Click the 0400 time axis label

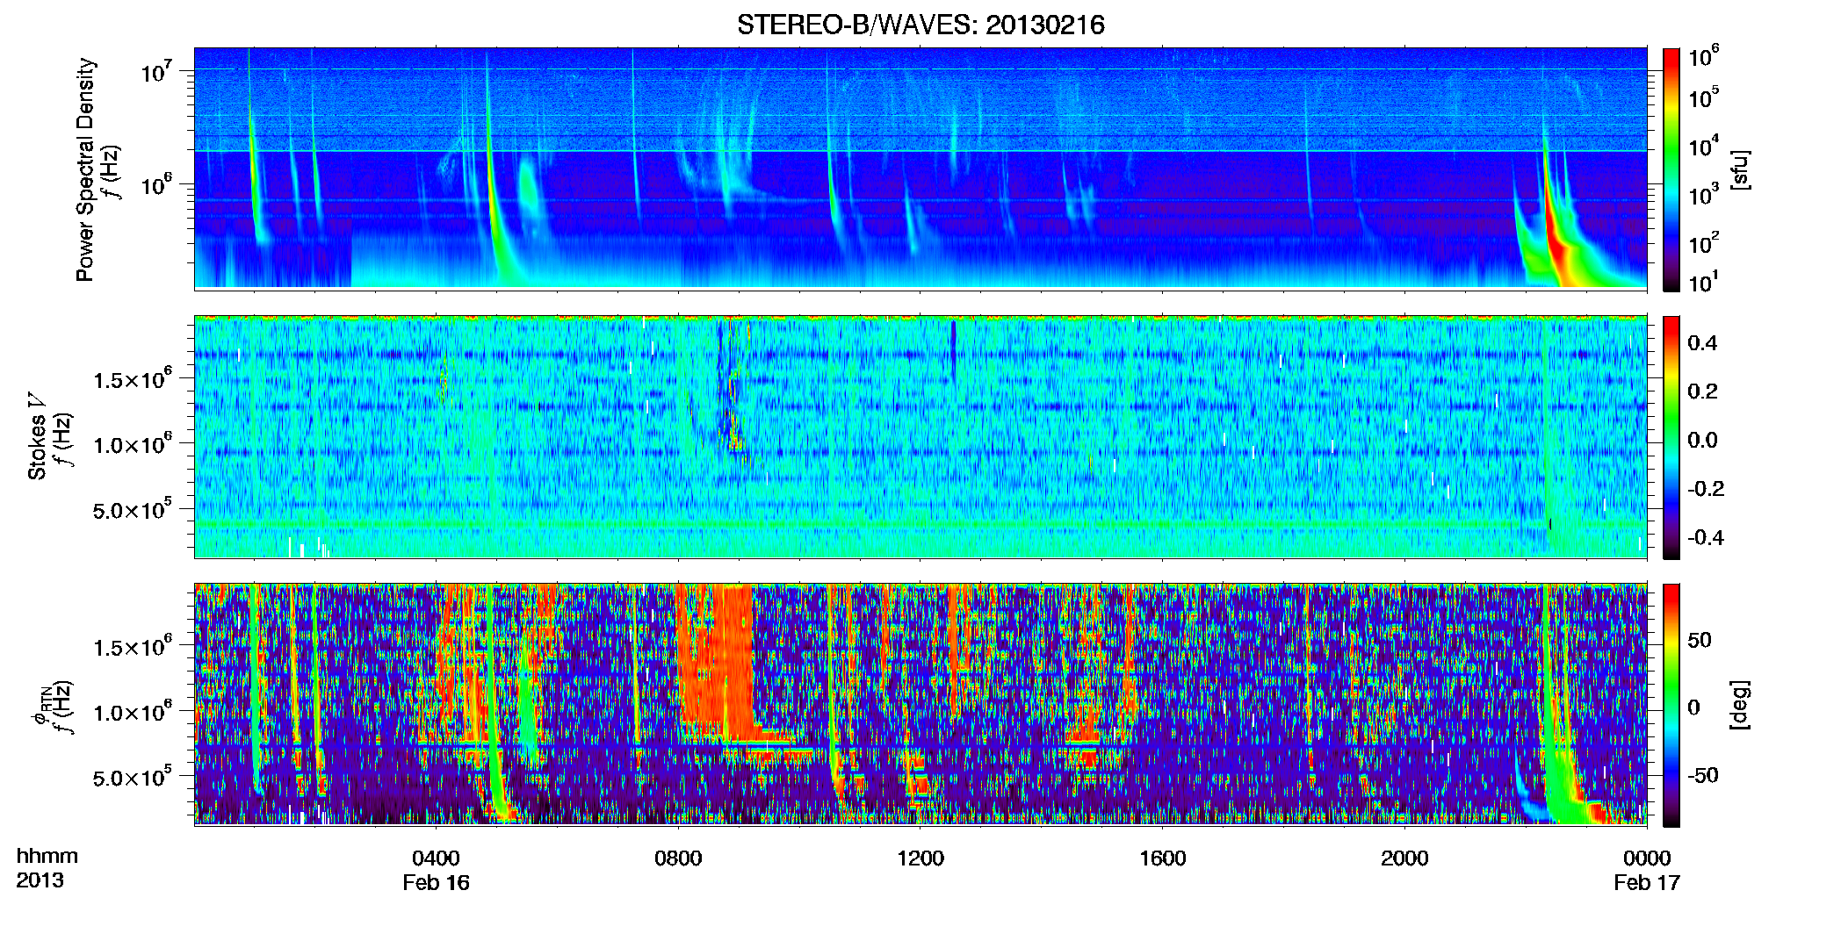(x=436, y=858)
